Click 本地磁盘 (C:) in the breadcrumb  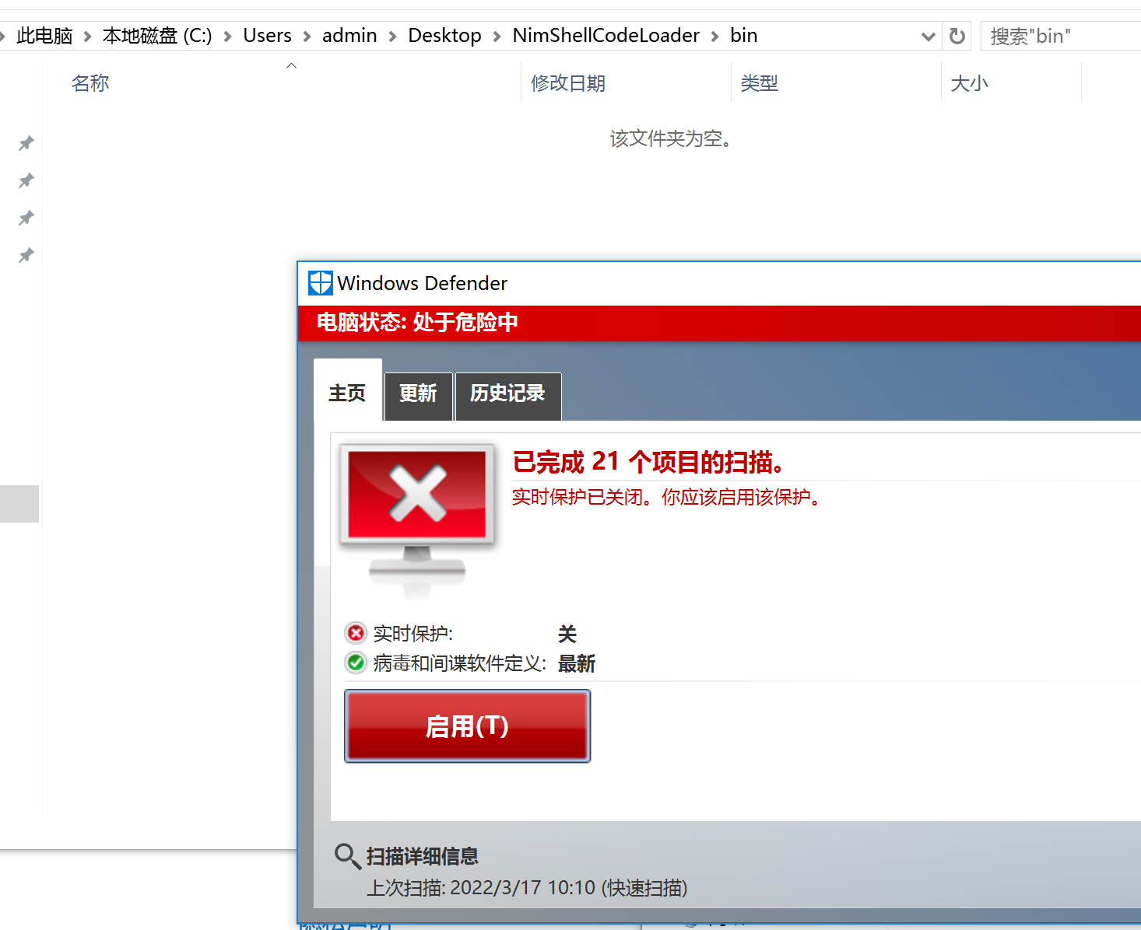[157, 36]
